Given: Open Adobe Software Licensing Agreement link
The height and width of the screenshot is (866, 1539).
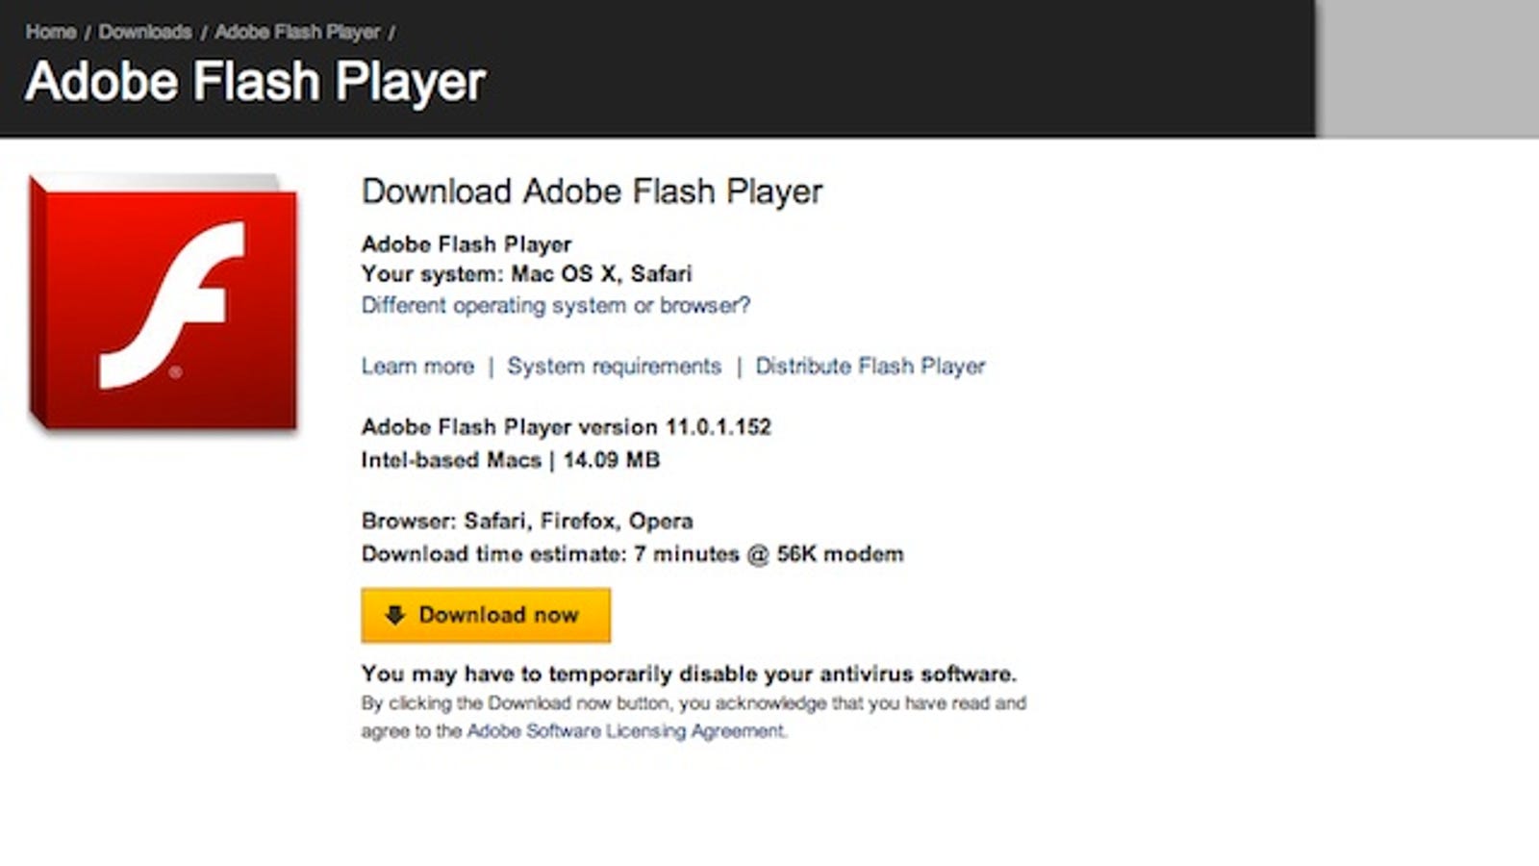Looking at the screenshot, I should coord(626,731).
